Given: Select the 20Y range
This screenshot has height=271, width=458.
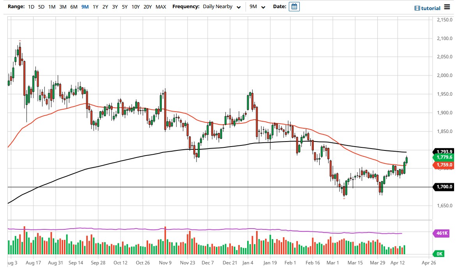Looking at the screenshot, I should click(147, 7).
